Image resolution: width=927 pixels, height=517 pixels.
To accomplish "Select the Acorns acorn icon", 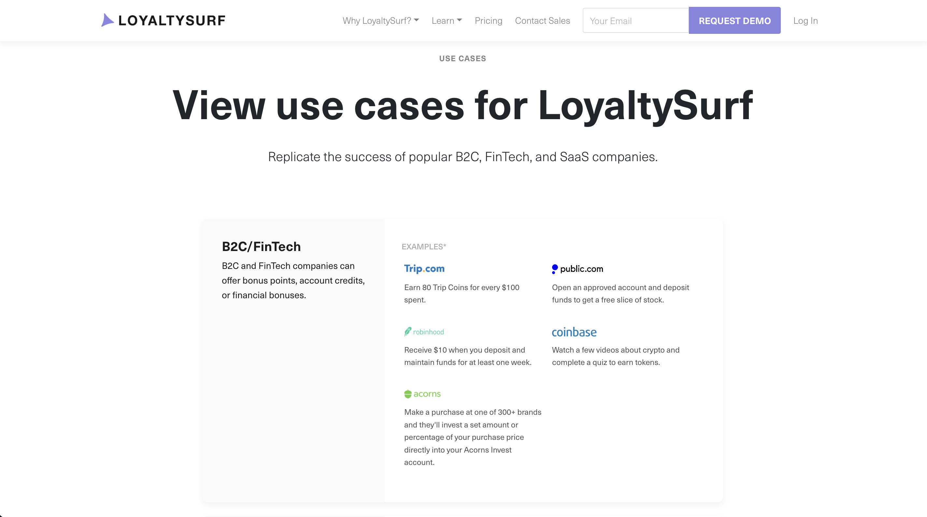I will [x=407, y=394].
